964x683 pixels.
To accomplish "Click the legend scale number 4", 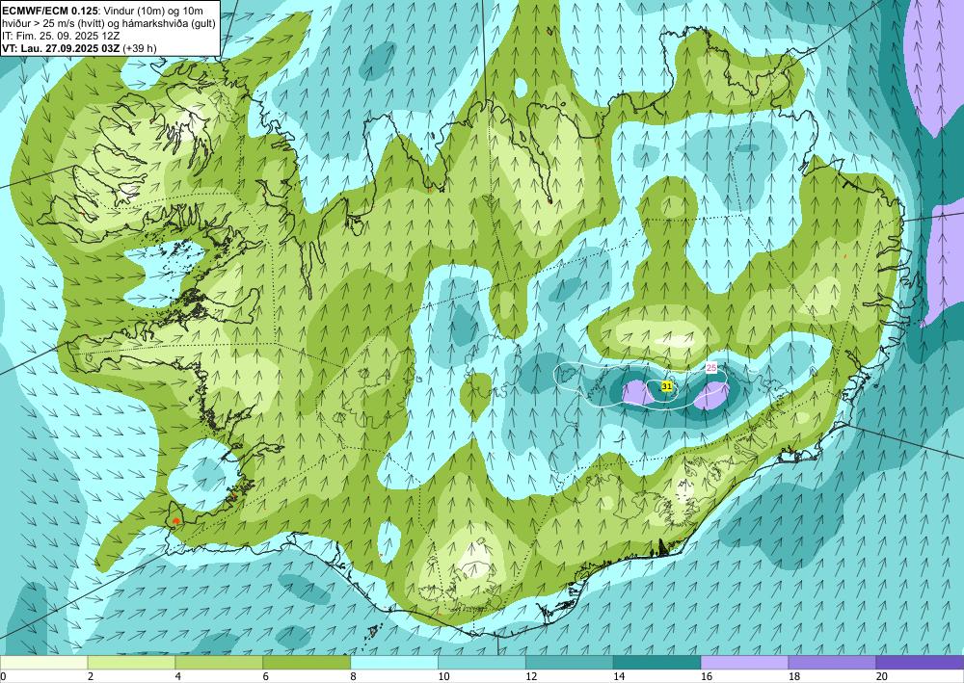I will [x=178, y=676].
